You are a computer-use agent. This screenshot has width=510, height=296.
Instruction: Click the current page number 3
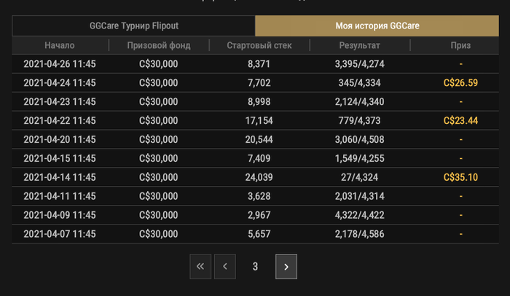255,266
